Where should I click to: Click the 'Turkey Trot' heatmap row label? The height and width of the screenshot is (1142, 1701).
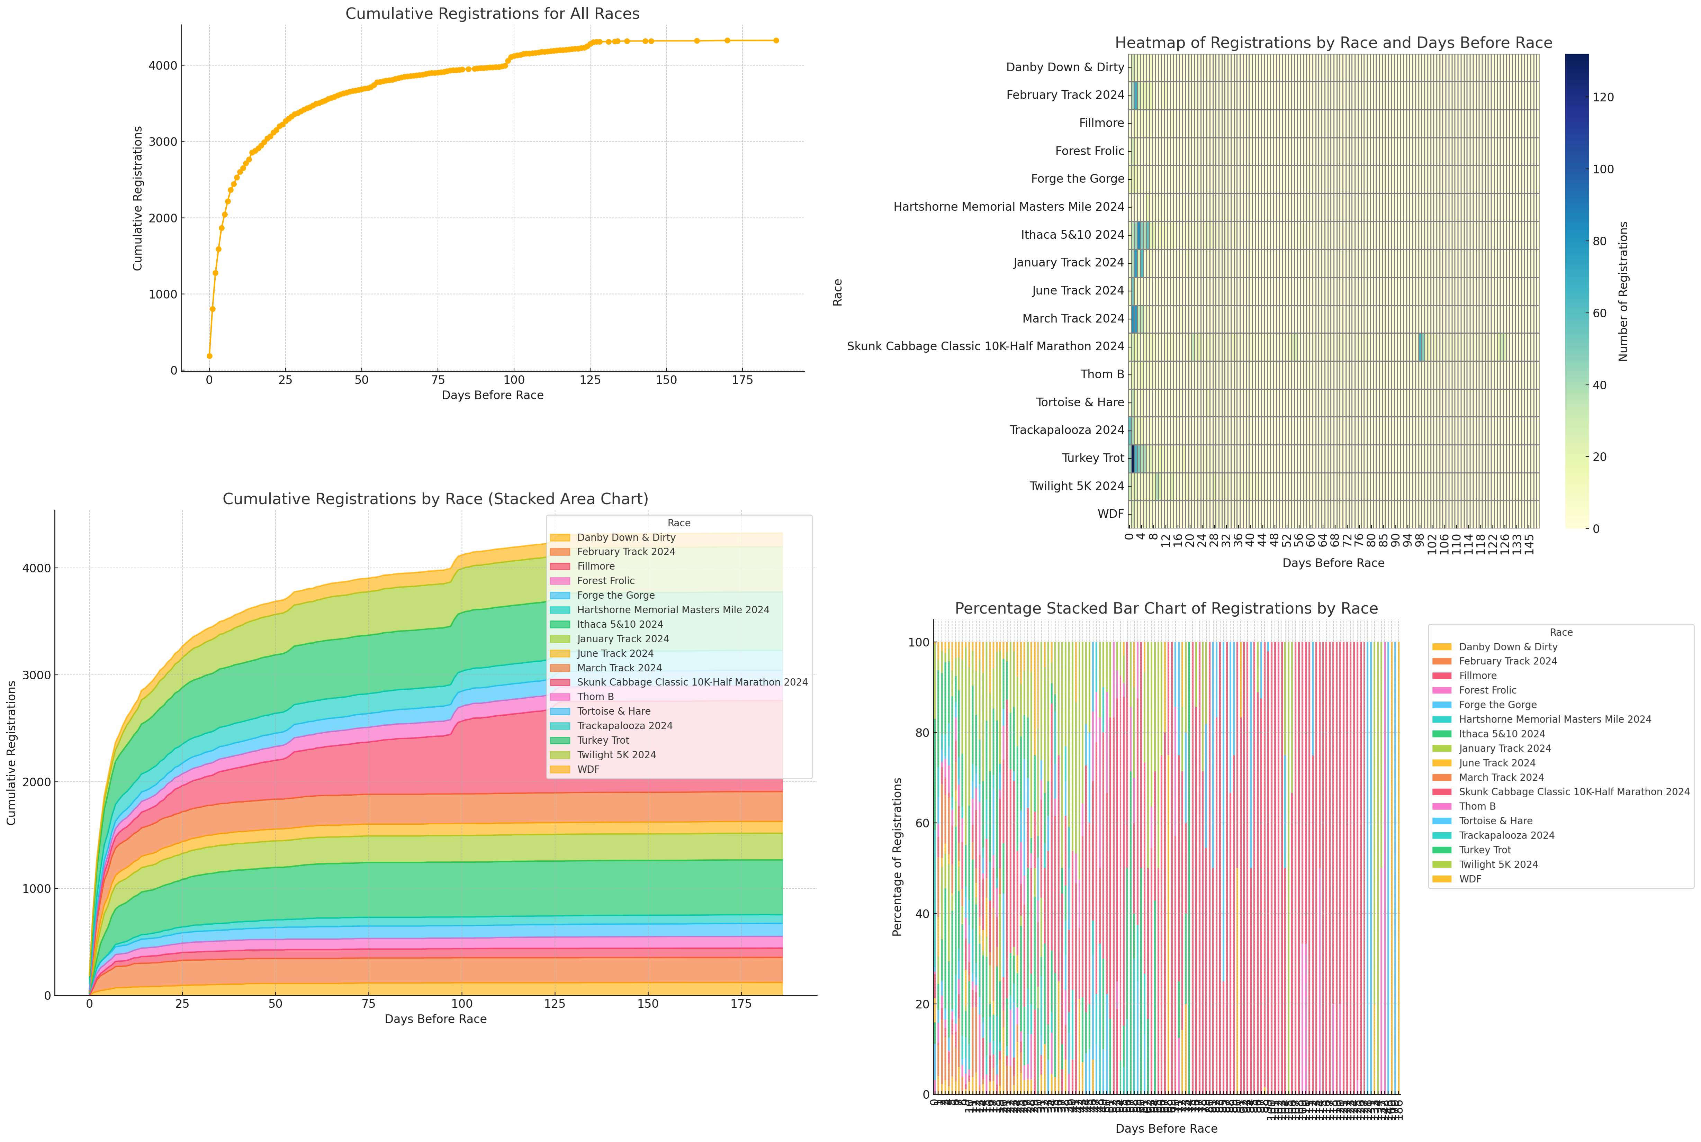click(1093, 458)
